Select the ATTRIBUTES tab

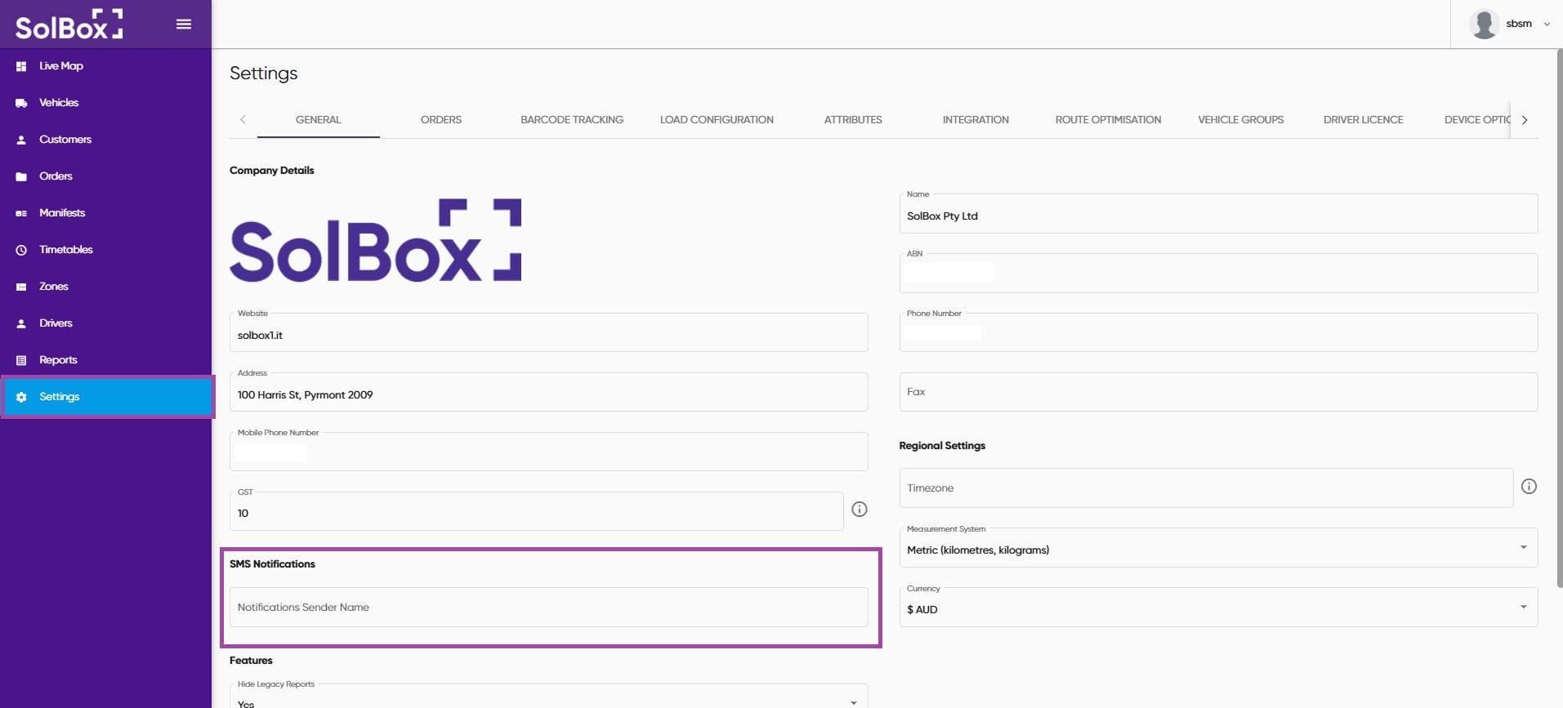853,120
